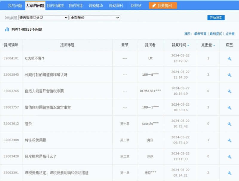Click asker name Ltt
Viewport: 239px width, 181px height.
pos(150,58)
